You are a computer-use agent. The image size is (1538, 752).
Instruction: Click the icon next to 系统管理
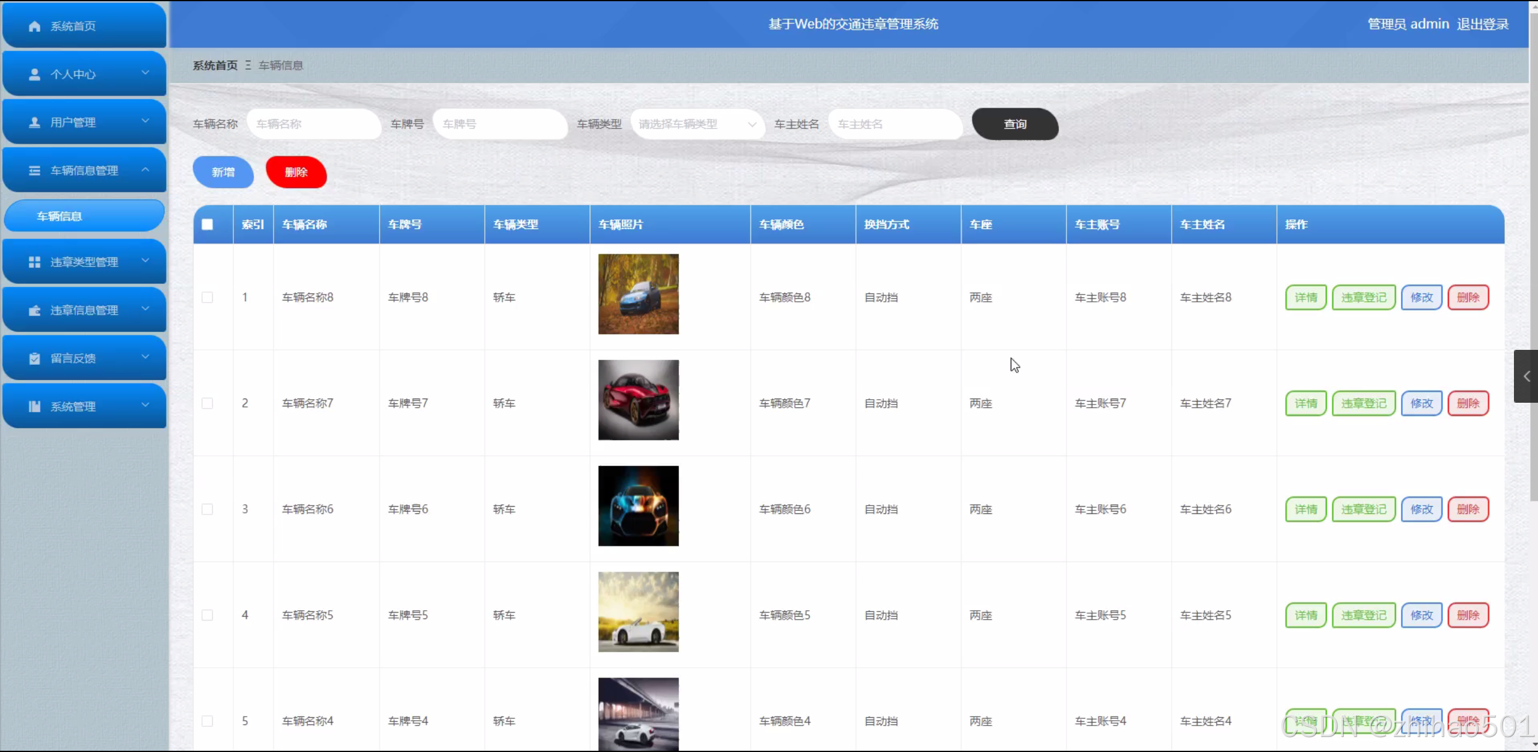coord(34,406)
